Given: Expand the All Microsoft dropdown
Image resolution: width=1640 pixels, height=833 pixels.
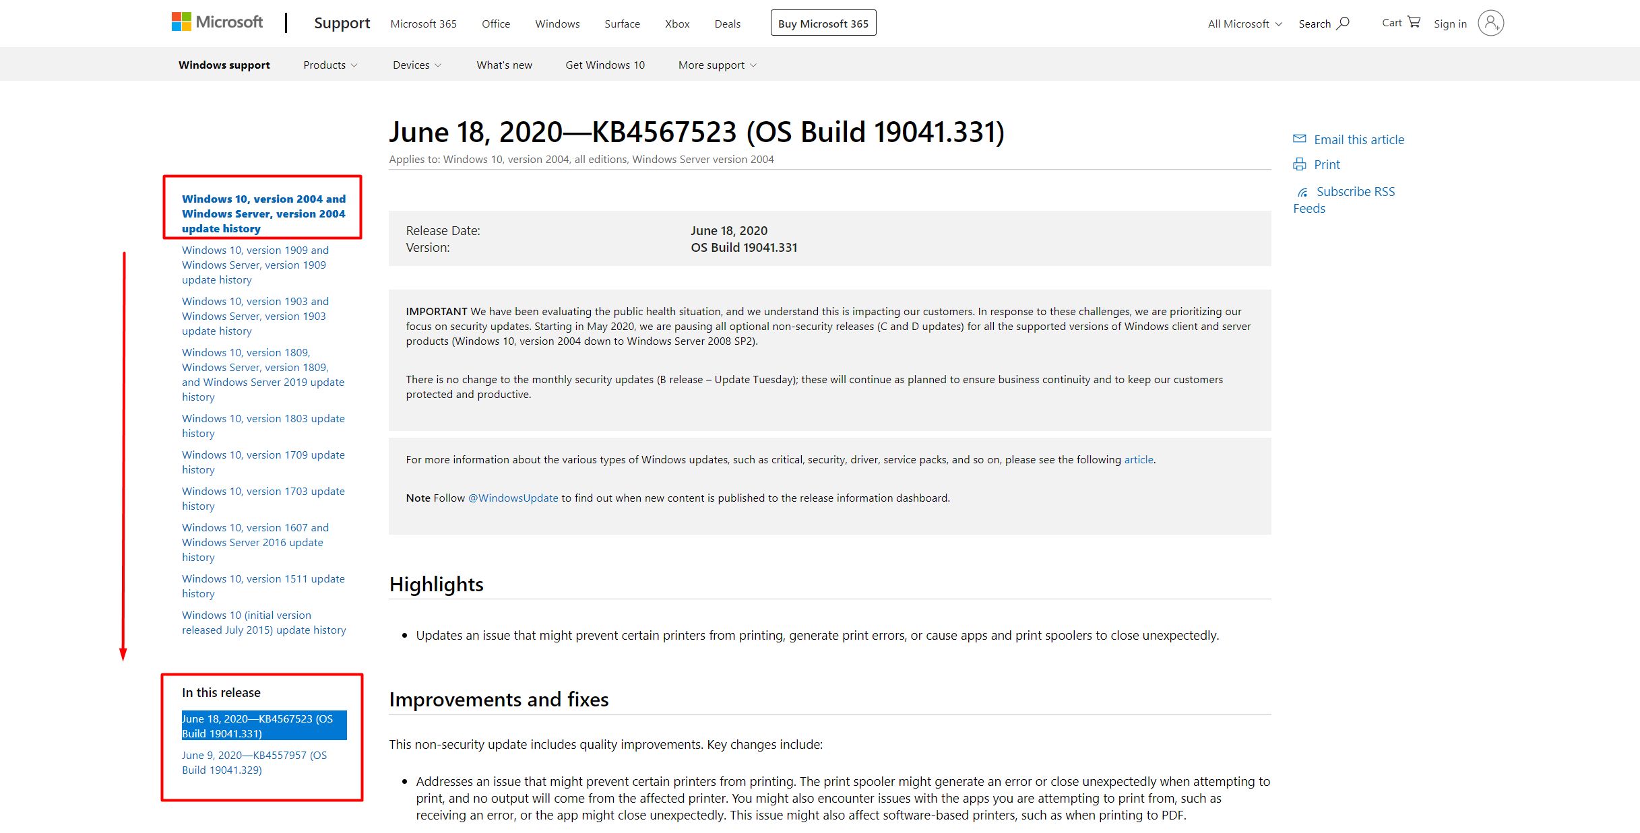Looking at the screenshot, I should [1244, 24].
